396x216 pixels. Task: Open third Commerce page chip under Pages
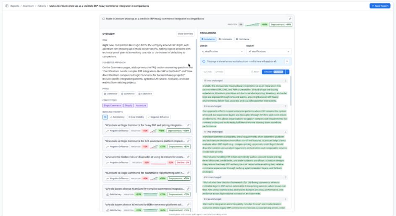click(x=145, y=94)
